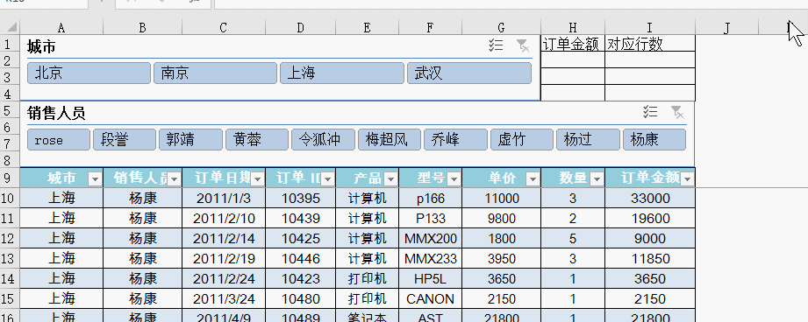Open filter dropdown for 数量 column

597,178
